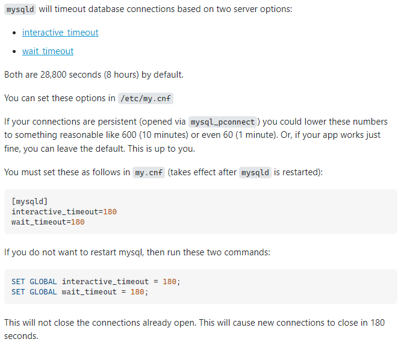Click the 'You can set these options in' text
401x345 pixels.
60,98
